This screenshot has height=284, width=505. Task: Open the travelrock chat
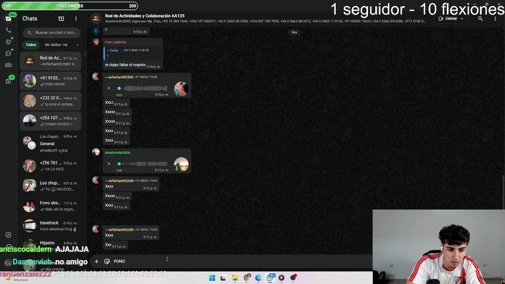click(50, 226)
